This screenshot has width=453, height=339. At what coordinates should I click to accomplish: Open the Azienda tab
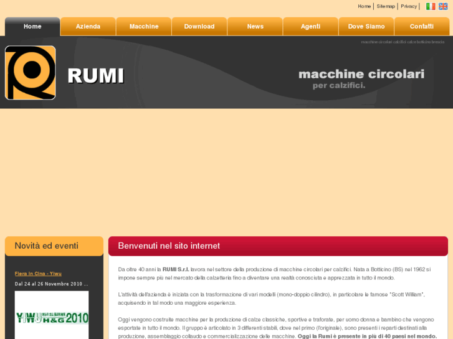tap(88, 27)
